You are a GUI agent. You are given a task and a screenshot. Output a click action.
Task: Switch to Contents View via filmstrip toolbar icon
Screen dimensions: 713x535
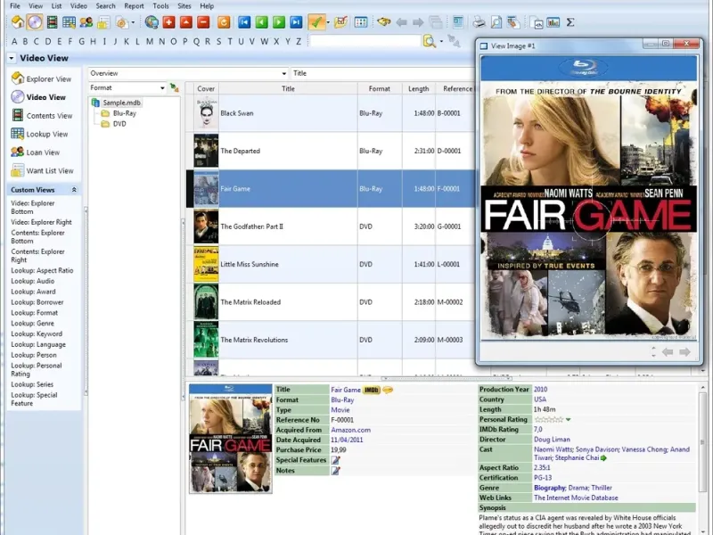tap(53, 21)
